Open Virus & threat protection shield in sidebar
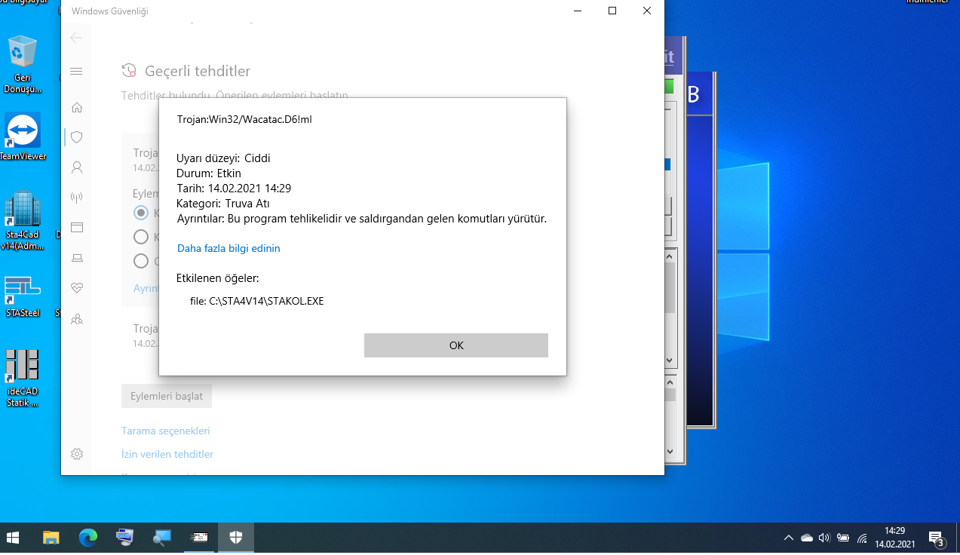 (76, 137)
